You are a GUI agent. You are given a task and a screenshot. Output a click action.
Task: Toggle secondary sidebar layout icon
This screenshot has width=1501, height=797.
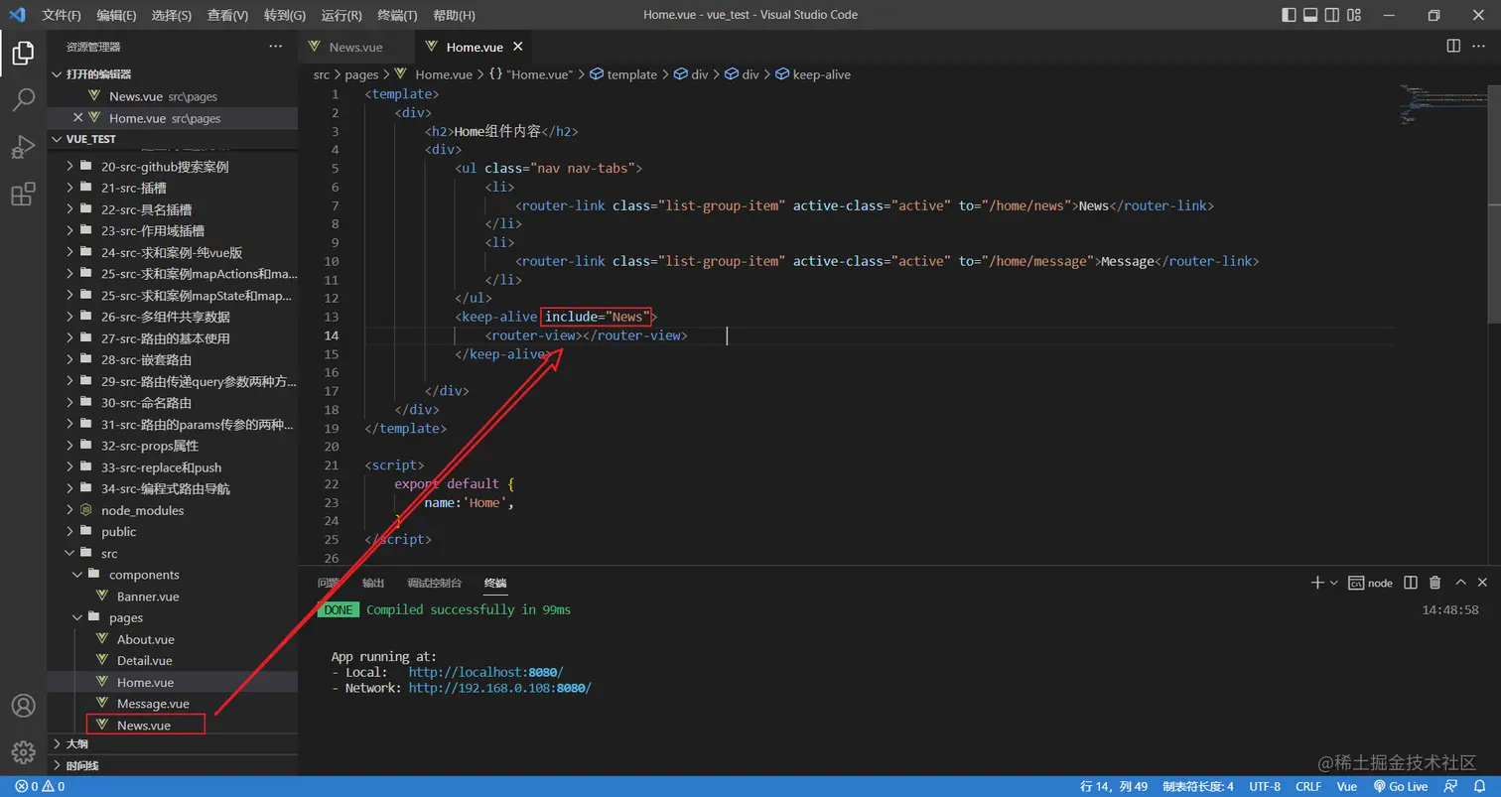(1332, 15)
